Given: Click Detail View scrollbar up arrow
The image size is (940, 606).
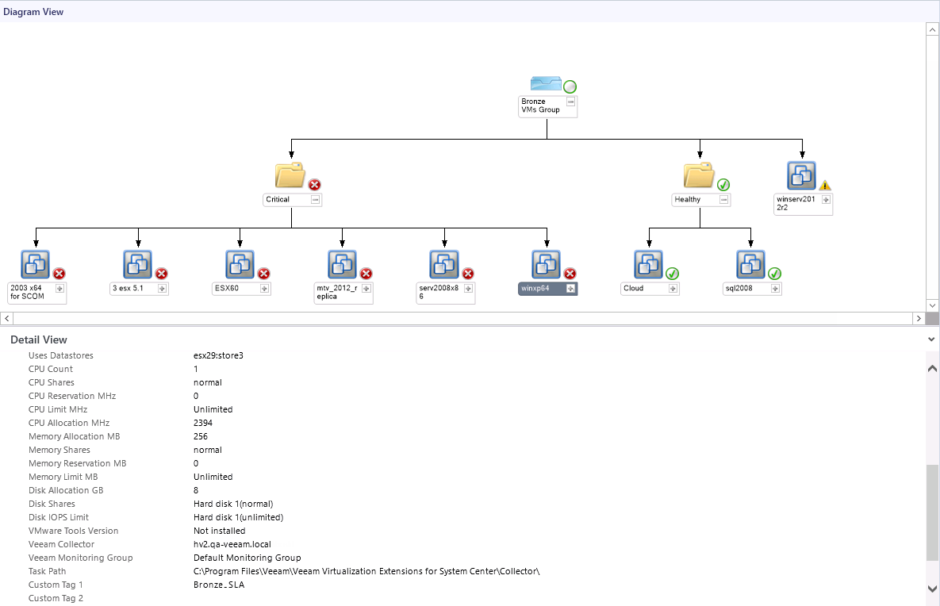Looking at the screenshot, I should pos(932,369).
